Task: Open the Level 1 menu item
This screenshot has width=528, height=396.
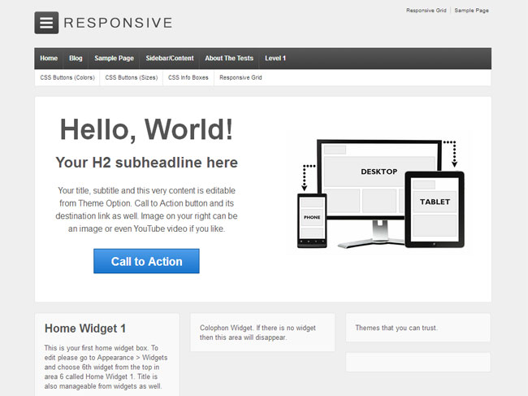Action: point(275,59)
